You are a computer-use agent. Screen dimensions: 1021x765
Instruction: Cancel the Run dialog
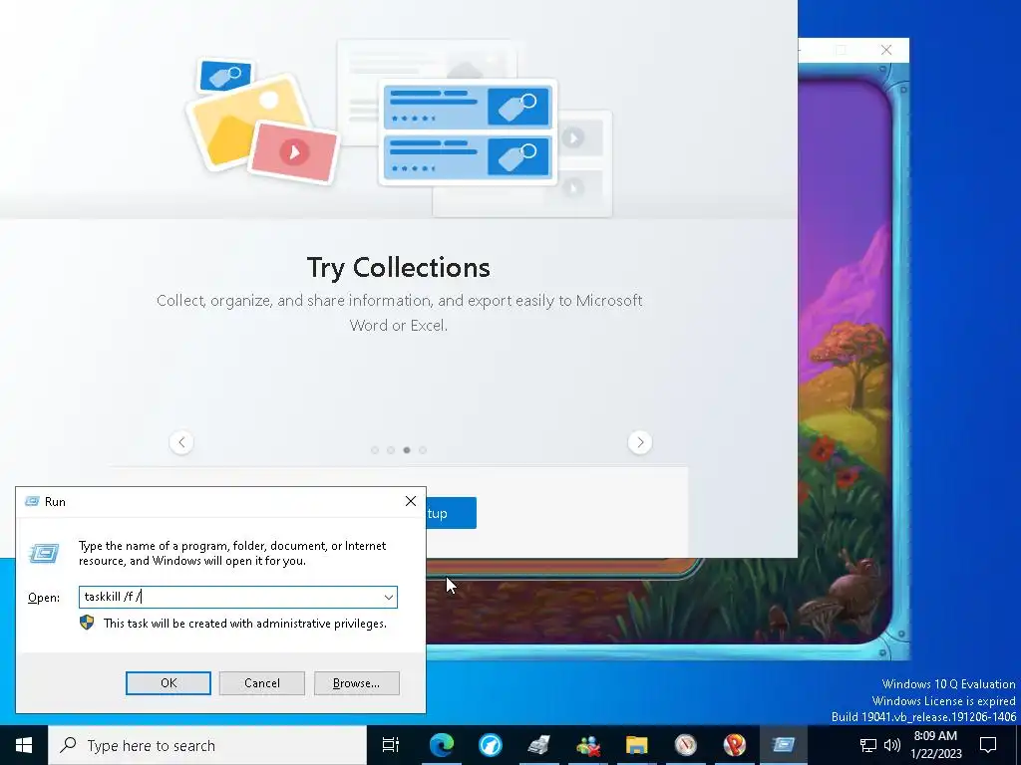262,683
